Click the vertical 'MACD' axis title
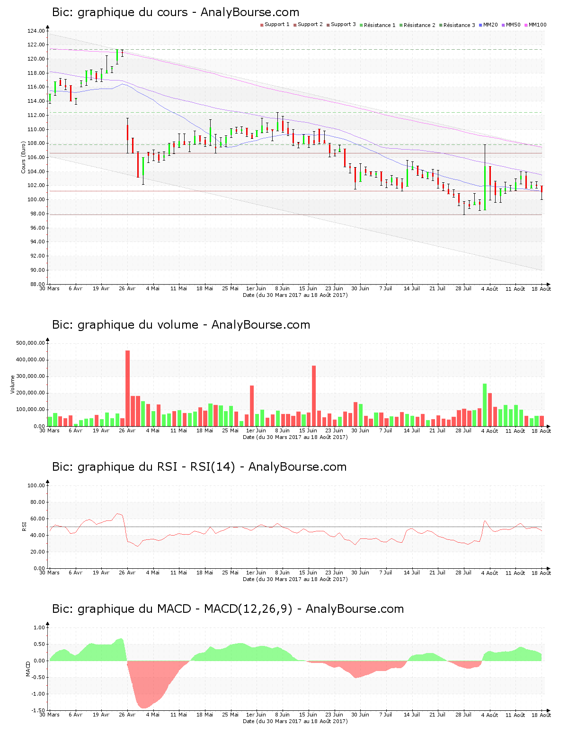Viewport: 568px width, 734px height. pos(28,669)
